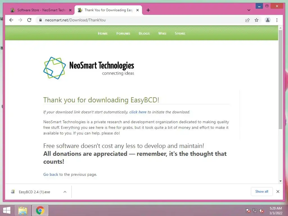This screenshot has width=288, height=216.
Task: Click the NeoSmart Technologies logo
Action: click(x=89, y=68)
